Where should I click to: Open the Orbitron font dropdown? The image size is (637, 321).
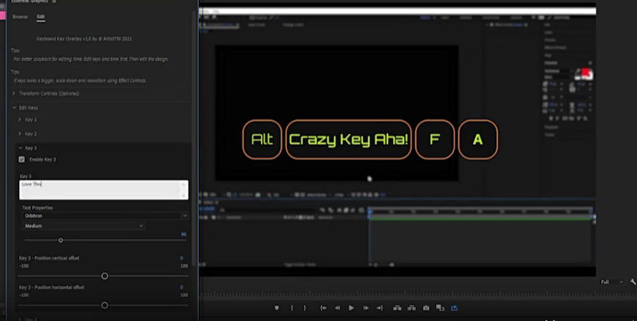click(104, 216)
